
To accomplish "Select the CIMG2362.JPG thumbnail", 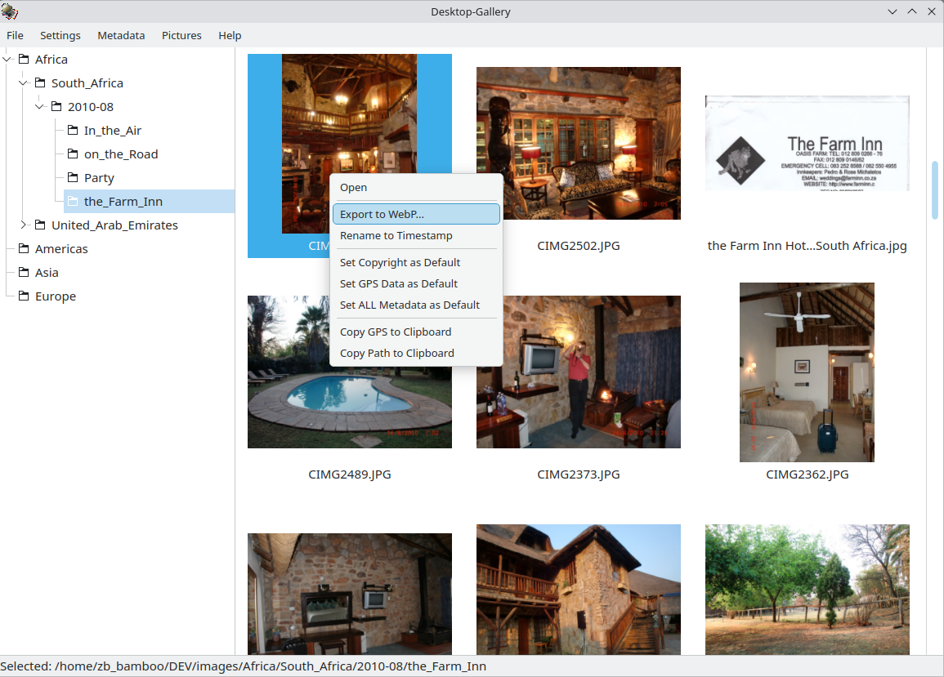I will (807, 372).
